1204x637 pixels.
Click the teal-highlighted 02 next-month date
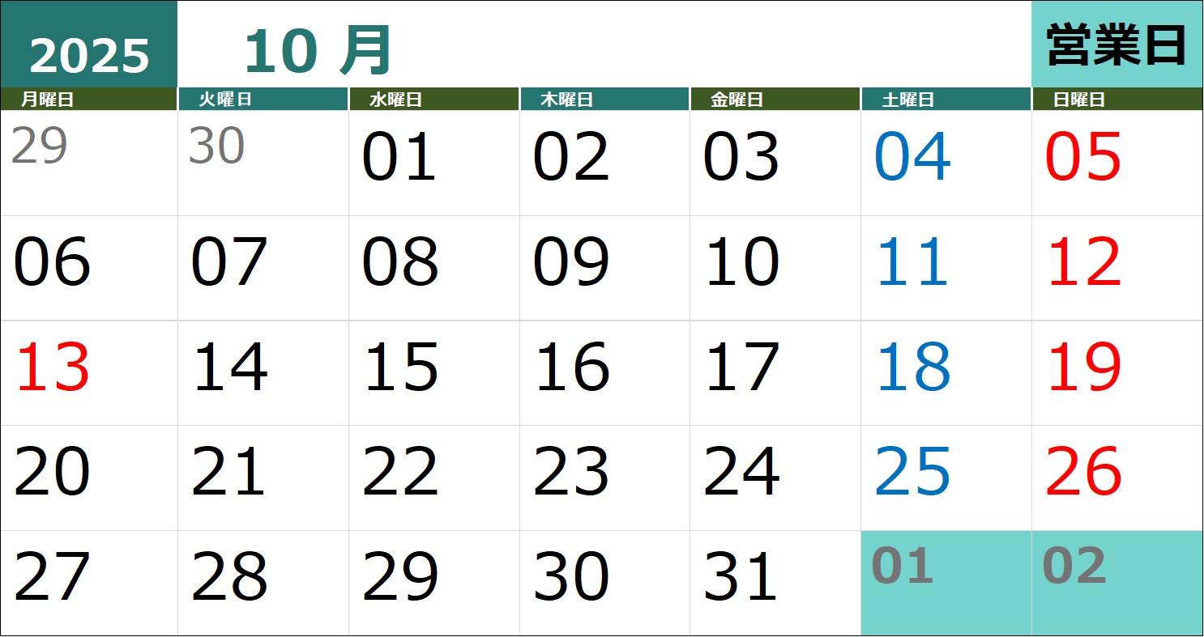1074,566
